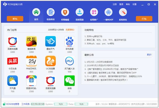Viewport: 159px width, 108px height.
Task: Select 墨迹天气 app icon
Action: coord(50,41)
